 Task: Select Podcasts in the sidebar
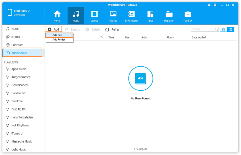tap(17, 45)
